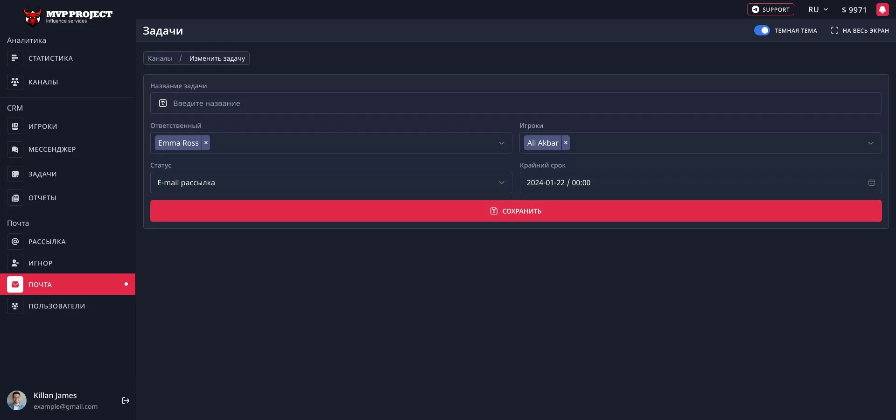Screen dimensions: 896x420
Task: Open ПОЛЬЗОВАТЕЛИ from the sidebar
Action: pos(57,306)
